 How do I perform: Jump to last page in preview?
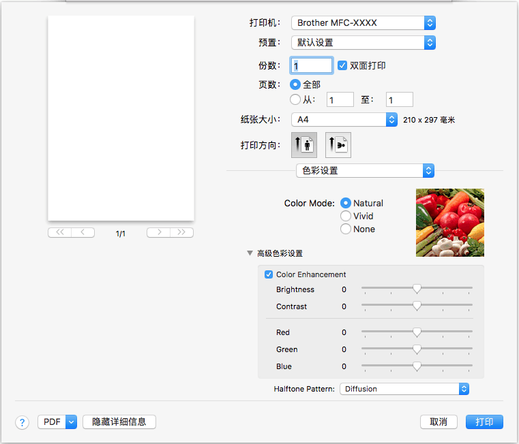[x=181, y=233]
